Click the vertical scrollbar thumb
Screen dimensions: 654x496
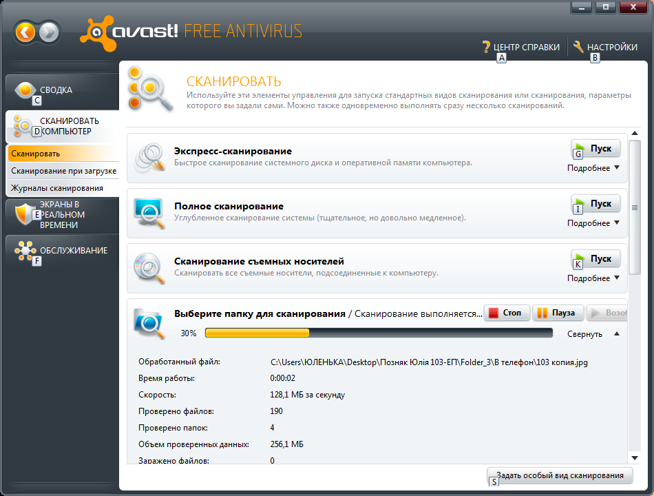635,207
